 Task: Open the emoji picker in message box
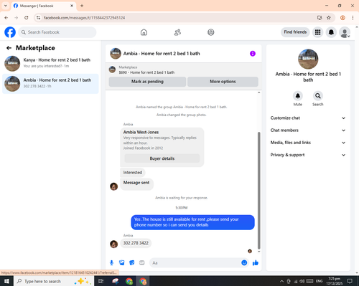[244, 263]
